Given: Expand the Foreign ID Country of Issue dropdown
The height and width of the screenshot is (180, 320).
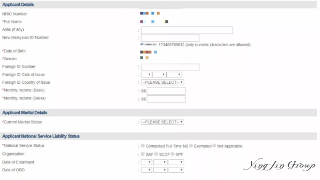Looking at the screenshot, I should 162,82.
